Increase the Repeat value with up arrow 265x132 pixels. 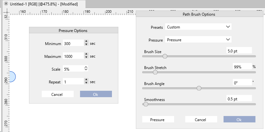pyautogui.click(x=86, y=80)
